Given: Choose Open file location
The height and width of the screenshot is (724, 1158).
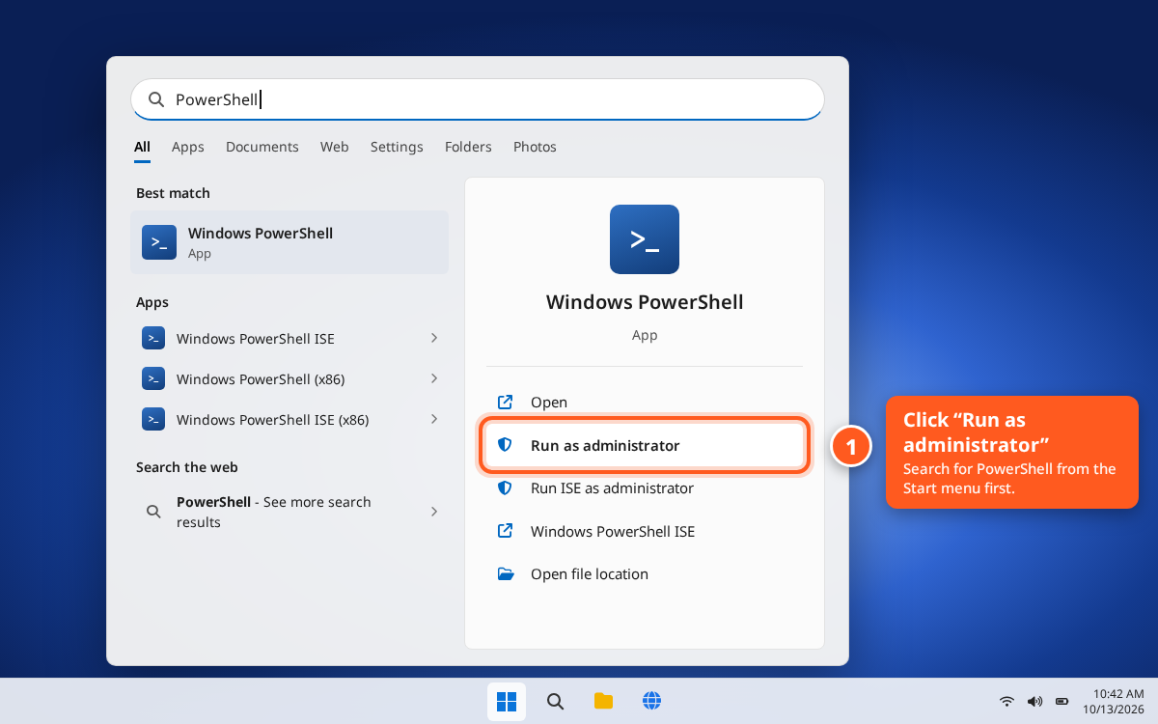Looking at the screenshot, I should coord(645,573).
